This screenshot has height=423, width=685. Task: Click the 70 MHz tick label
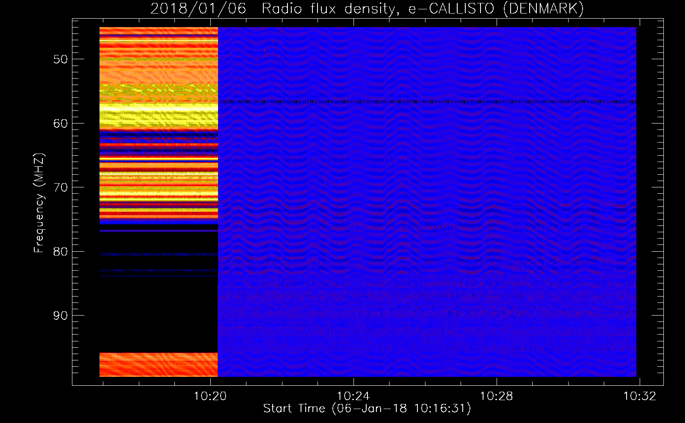pyautogui.click(x=61, y=187)
